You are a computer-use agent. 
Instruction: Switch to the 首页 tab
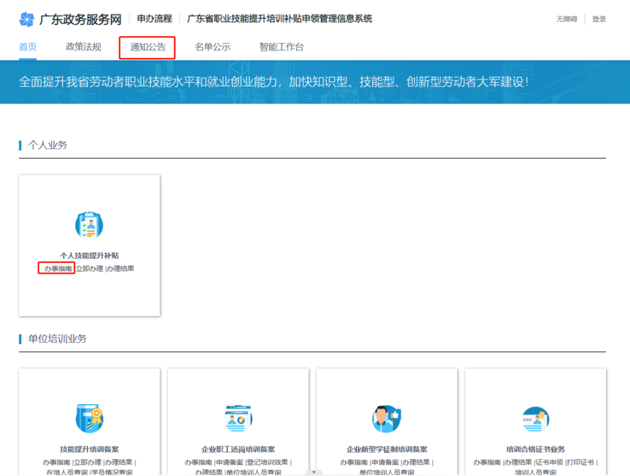pyautogui.click(x=28, y=47)
